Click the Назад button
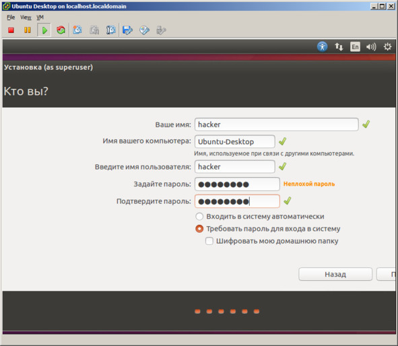The image size is (398, 346). (335, 274)
